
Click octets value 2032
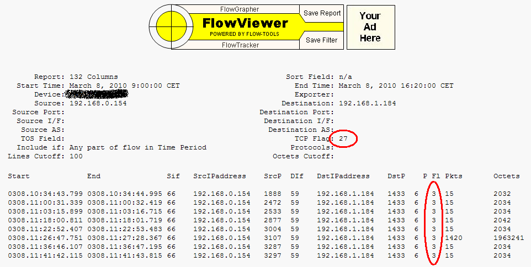pyautogui.click(x=502, y=194)
